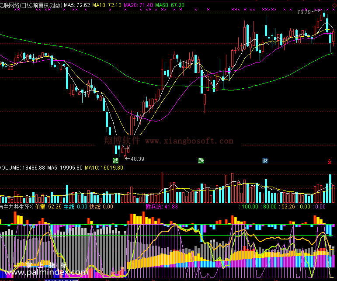Click the MA5: 72.62 label
Viewport: 337px width, 281px height.
click(77, 5)
